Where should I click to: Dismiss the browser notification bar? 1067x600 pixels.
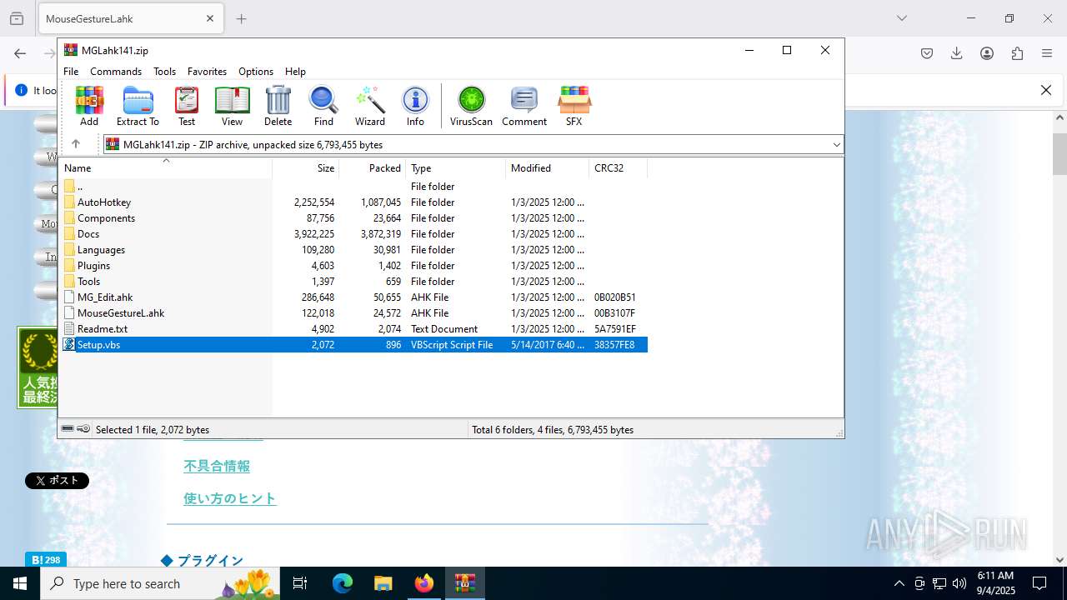(1046, 90)
